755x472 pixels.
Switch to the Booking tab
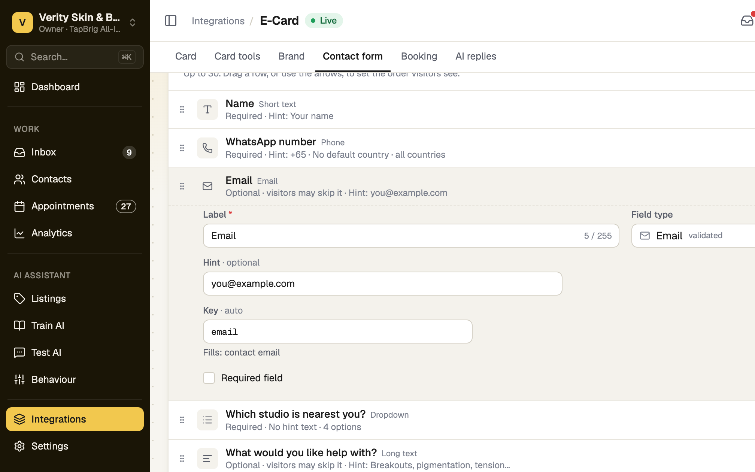coord(419,56)
